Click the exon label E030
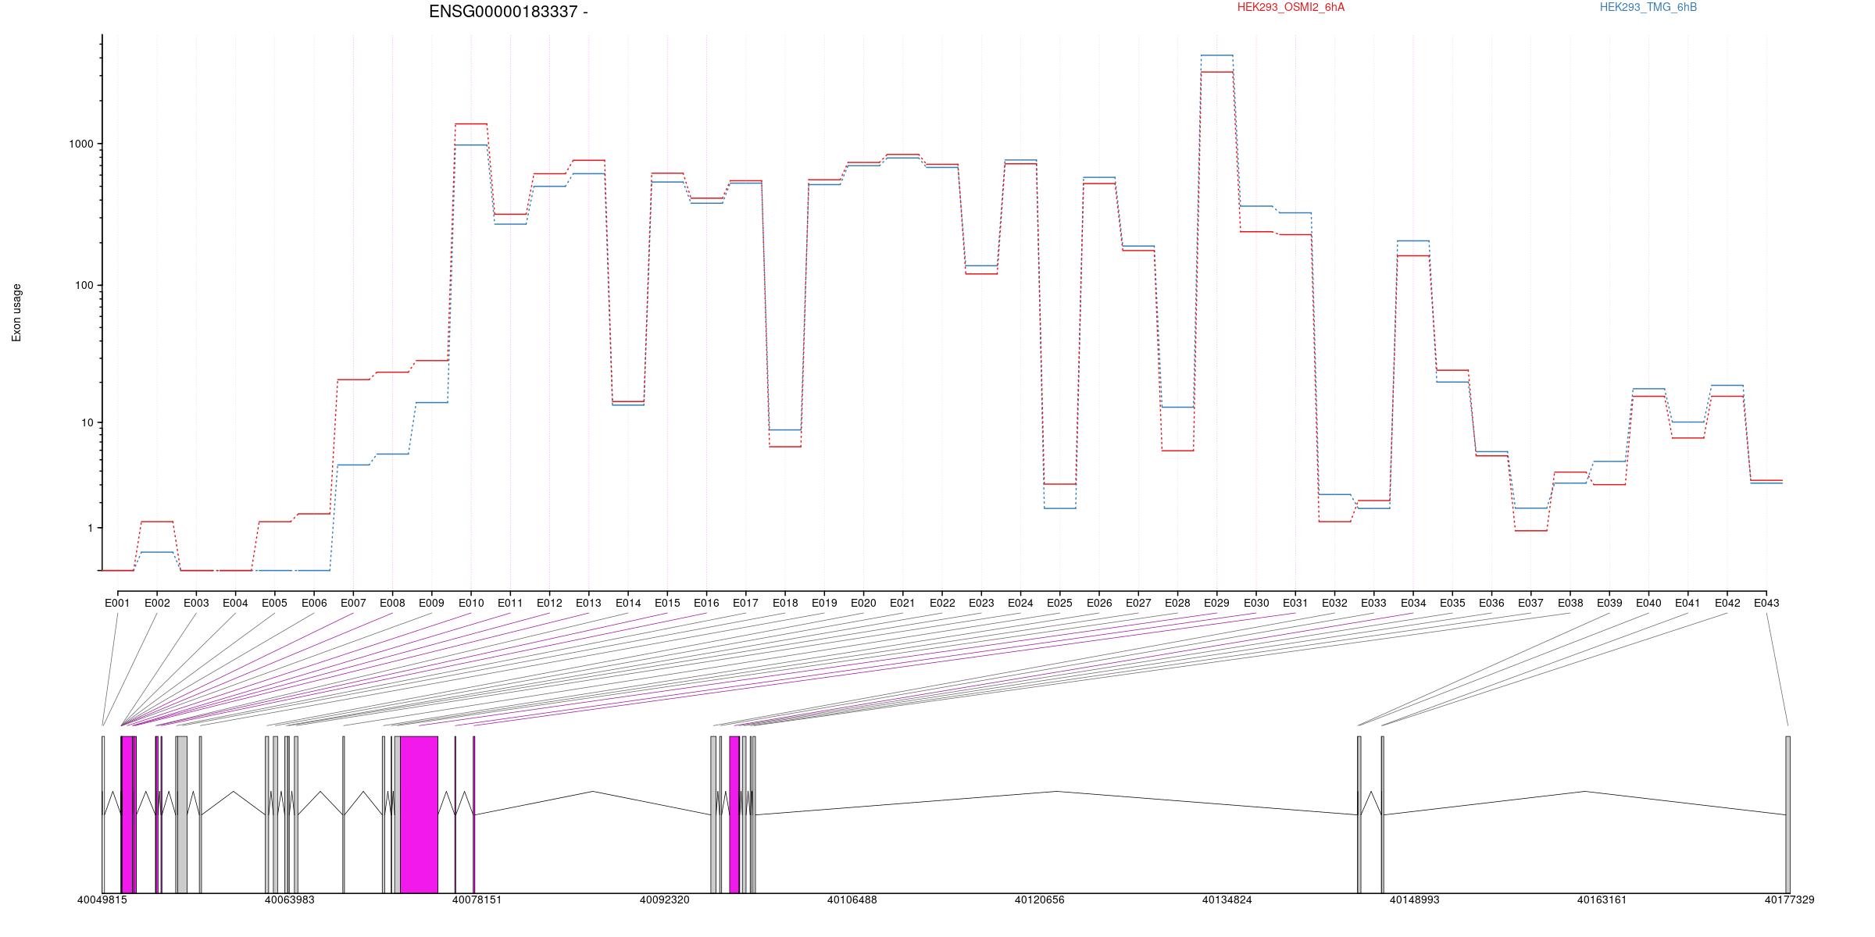This screenshot has width=1875, height=937. point(1256,603)
